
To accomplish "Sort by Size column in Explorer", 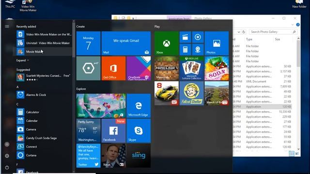I will (278, 39).
